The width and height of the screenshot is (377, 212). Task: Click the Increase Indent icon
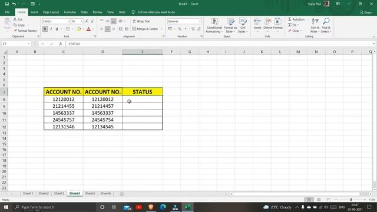(127, 29)
